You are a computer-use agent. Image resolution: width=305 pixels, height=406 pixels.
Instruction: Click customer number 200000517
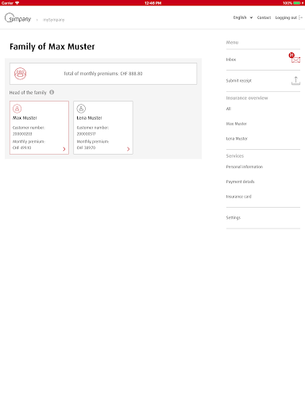coord(86,134)
